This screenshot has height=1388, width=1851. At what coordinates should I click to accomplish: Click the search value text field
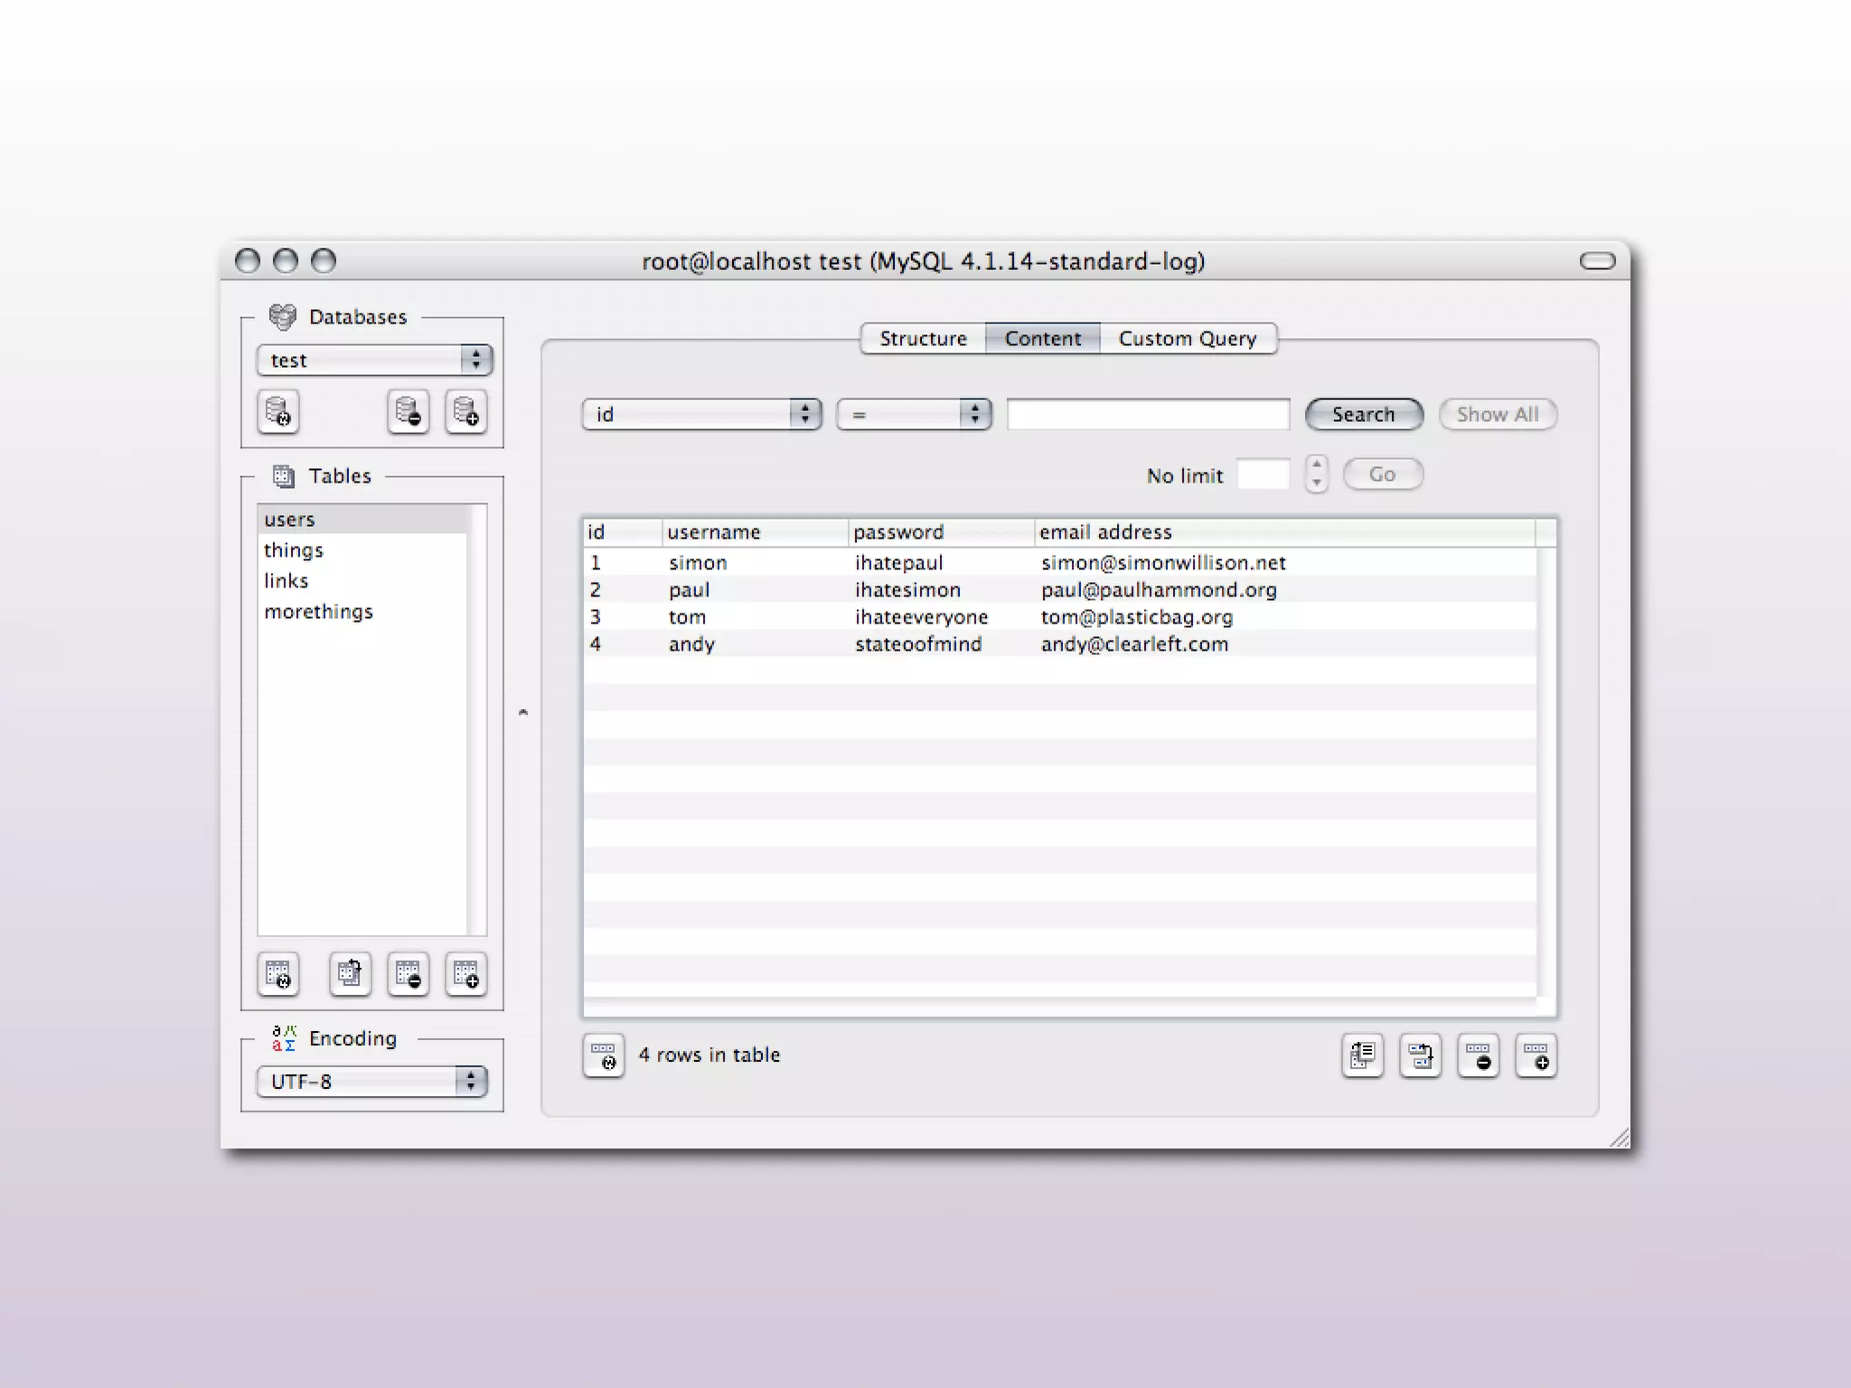1148,415
